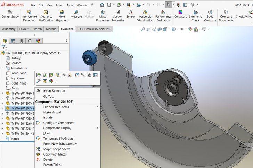The width and height of the screenshot is (253, 168).
Task: Open the Tools menu
Action: click(70, 5)
